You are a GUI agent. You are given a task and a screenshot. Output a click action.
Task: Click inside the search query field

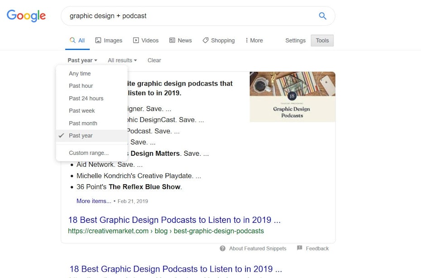(x=190, y=16)
